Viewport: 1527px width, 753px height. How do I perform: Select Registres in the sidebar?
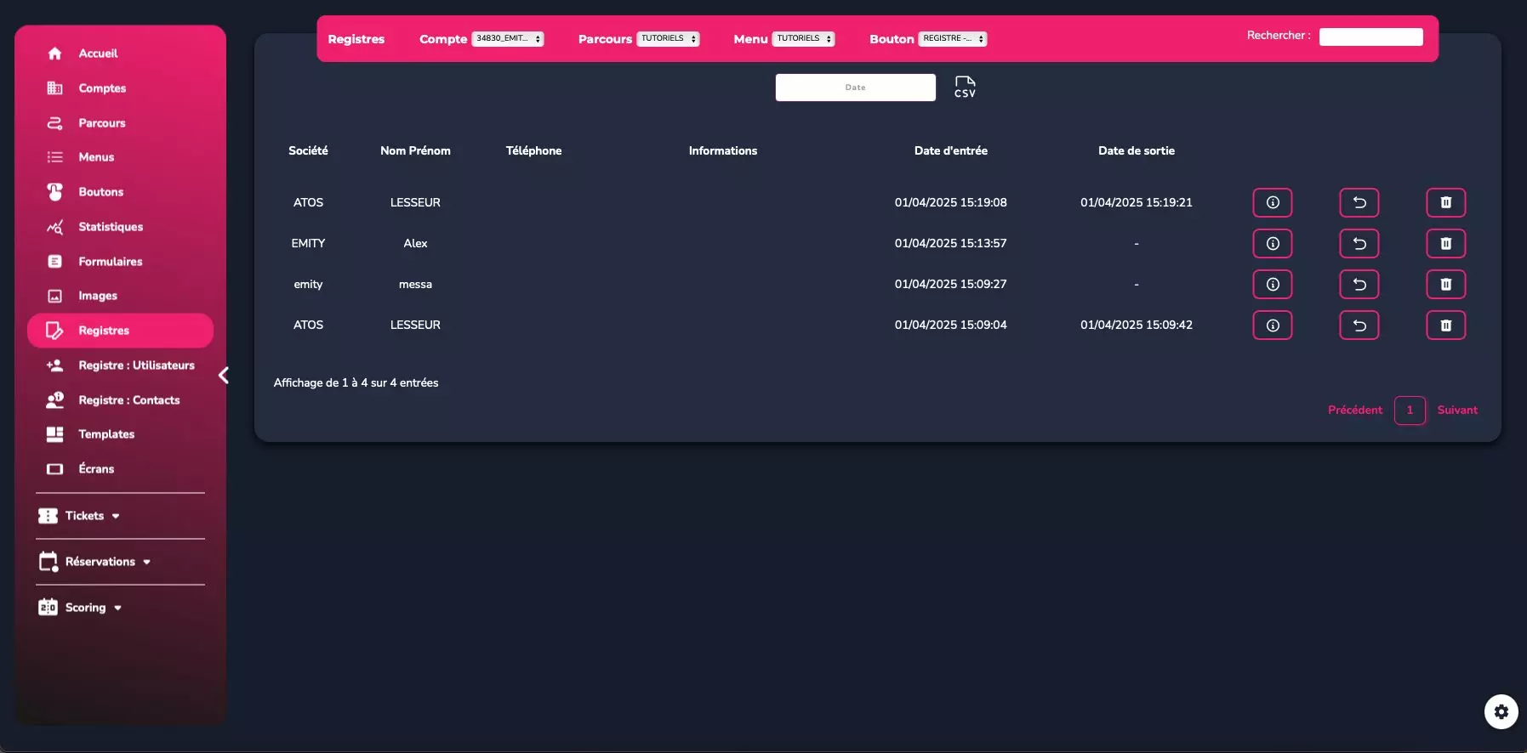pyautogui.click(x=120, y=331)
